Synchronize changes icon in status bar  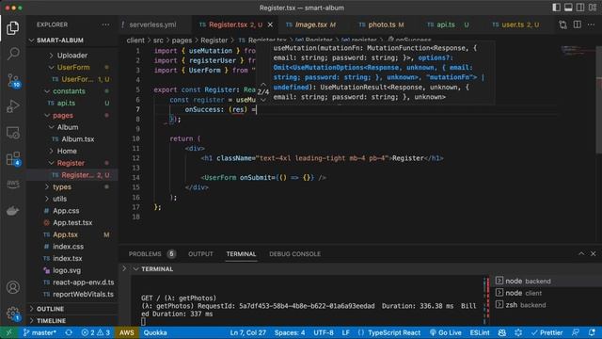(69, 332)
